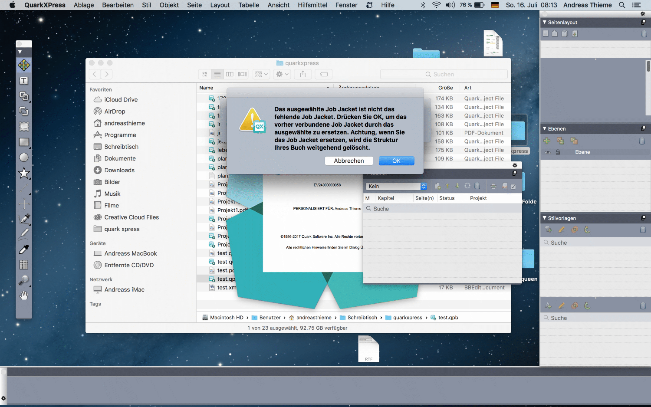Select the color Eyedropper tool
This screenshot has height=407, width=651.
coord(24,249)
